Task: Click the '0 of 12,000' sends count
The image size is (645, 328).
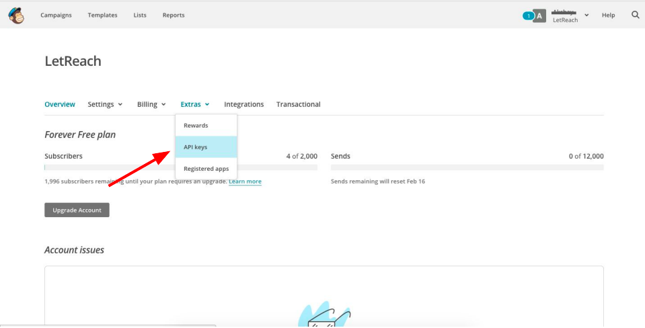Action: pos(586,156)
